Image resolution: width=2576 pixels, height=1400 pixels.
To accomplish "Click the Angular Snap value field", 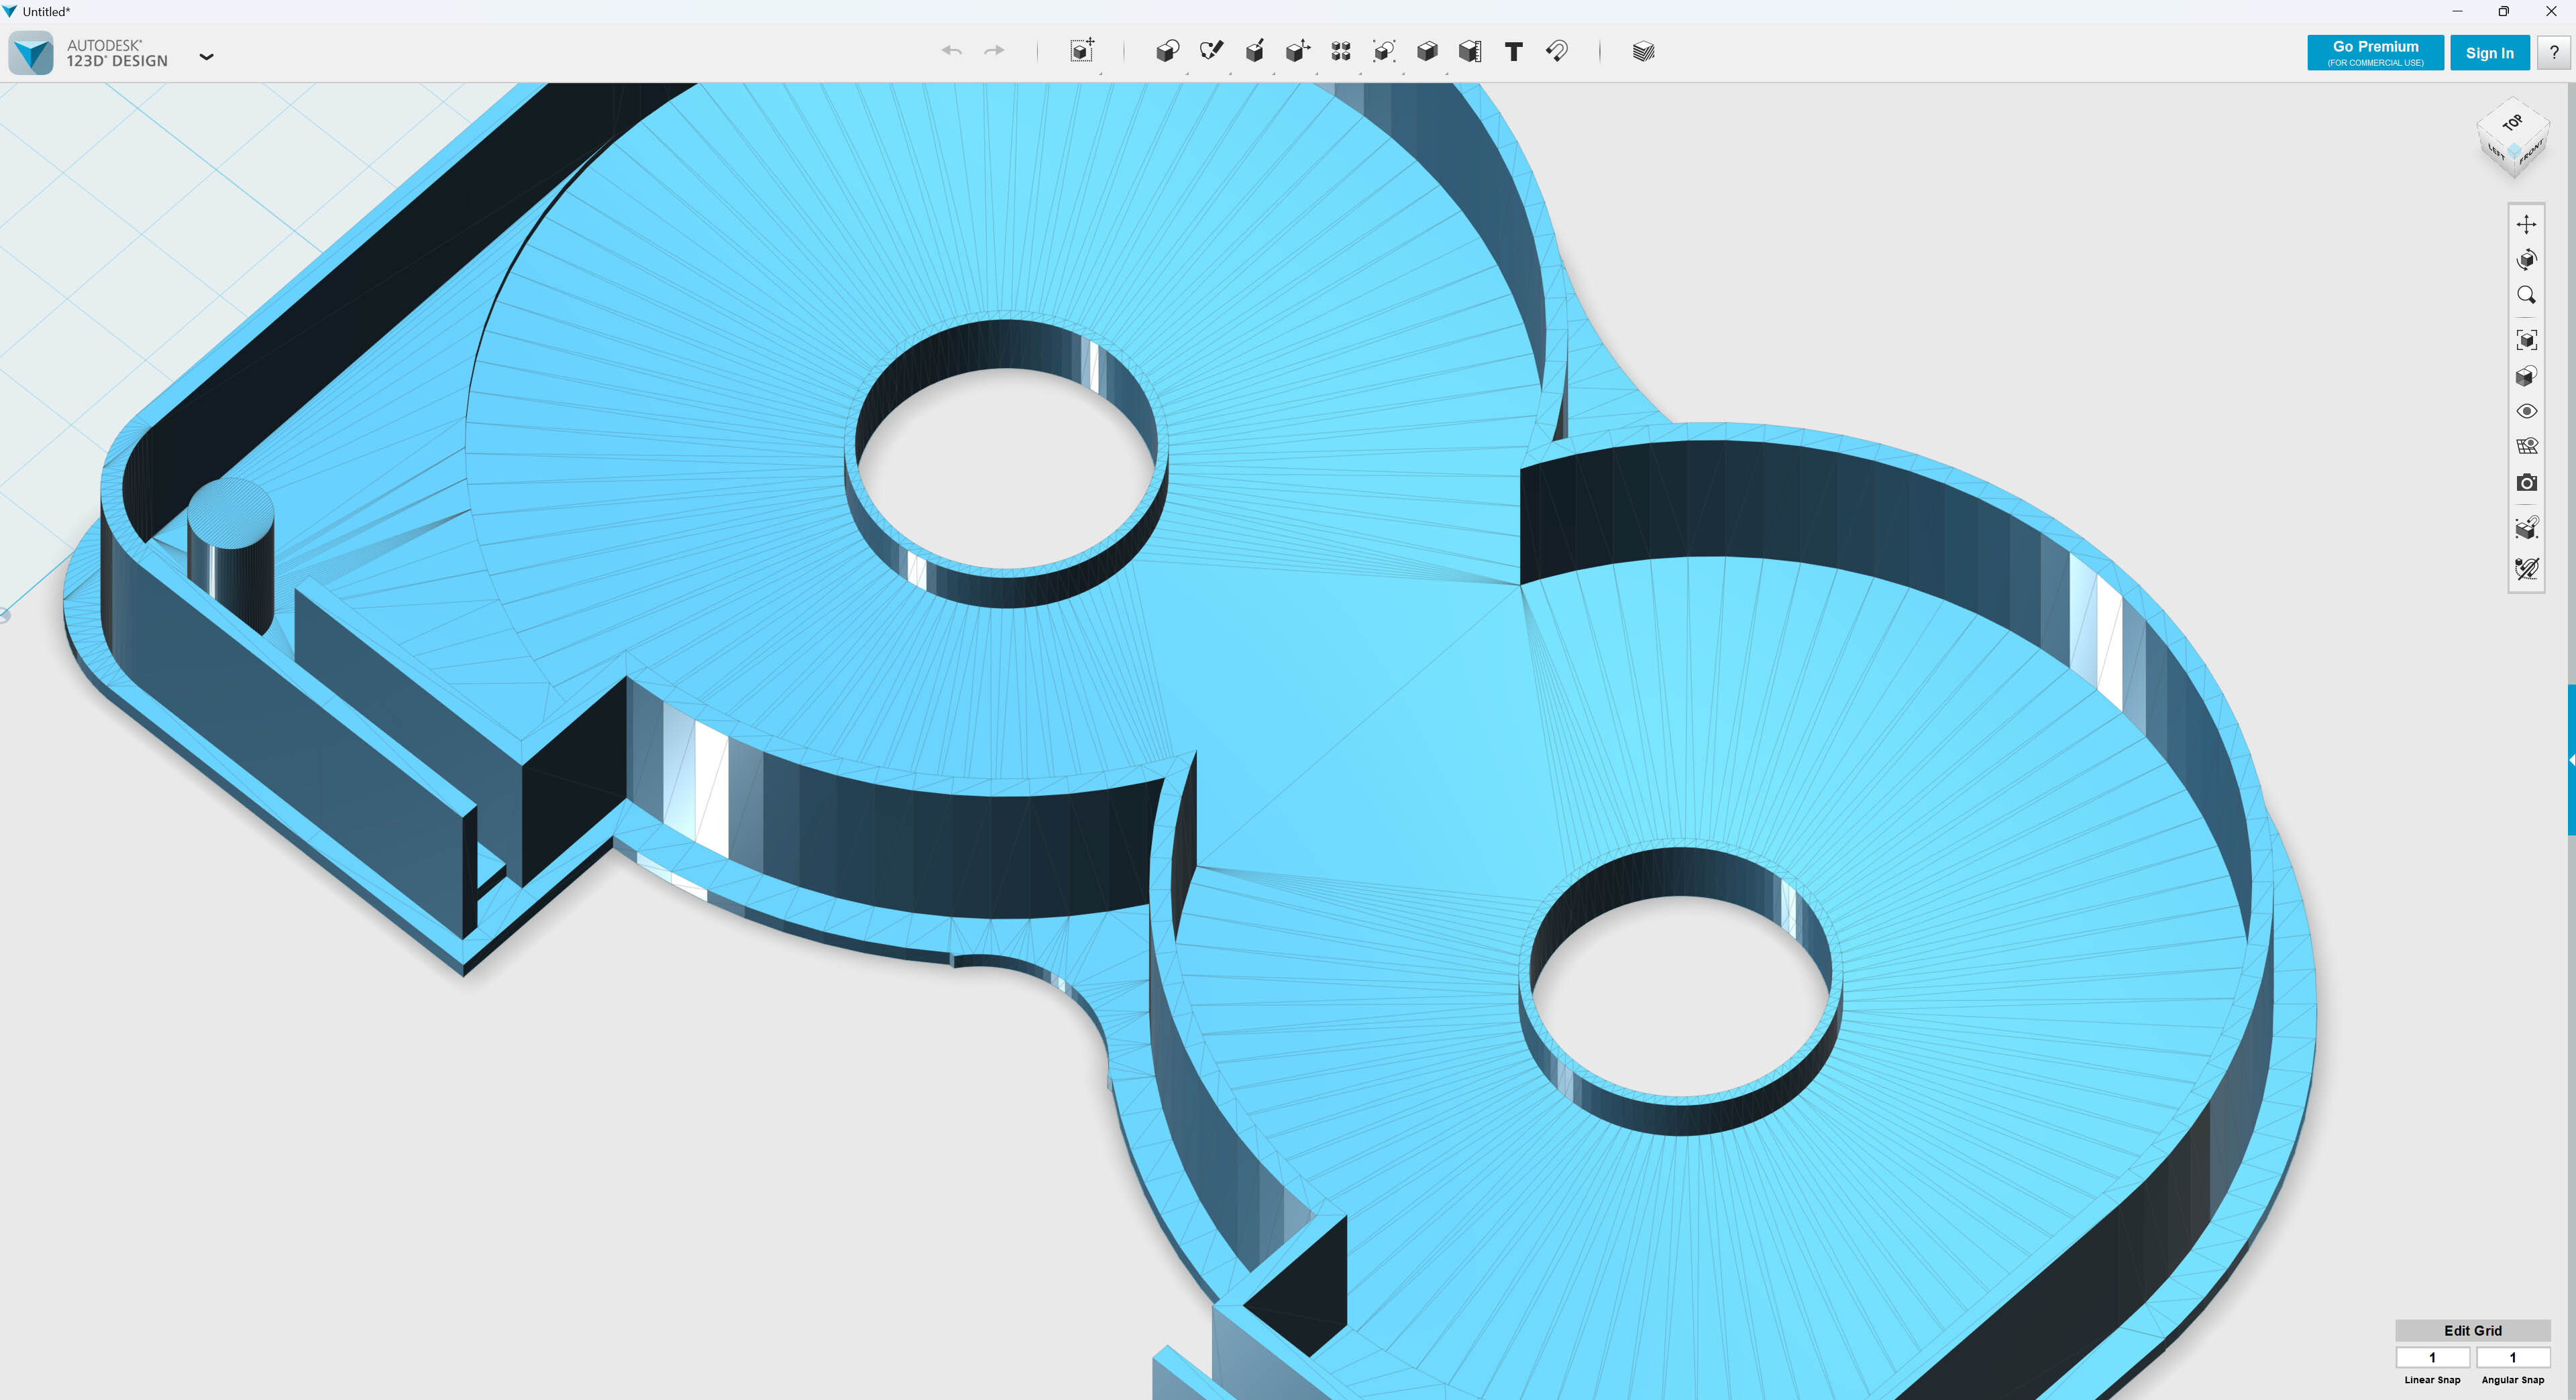I will point(2512,1357).
